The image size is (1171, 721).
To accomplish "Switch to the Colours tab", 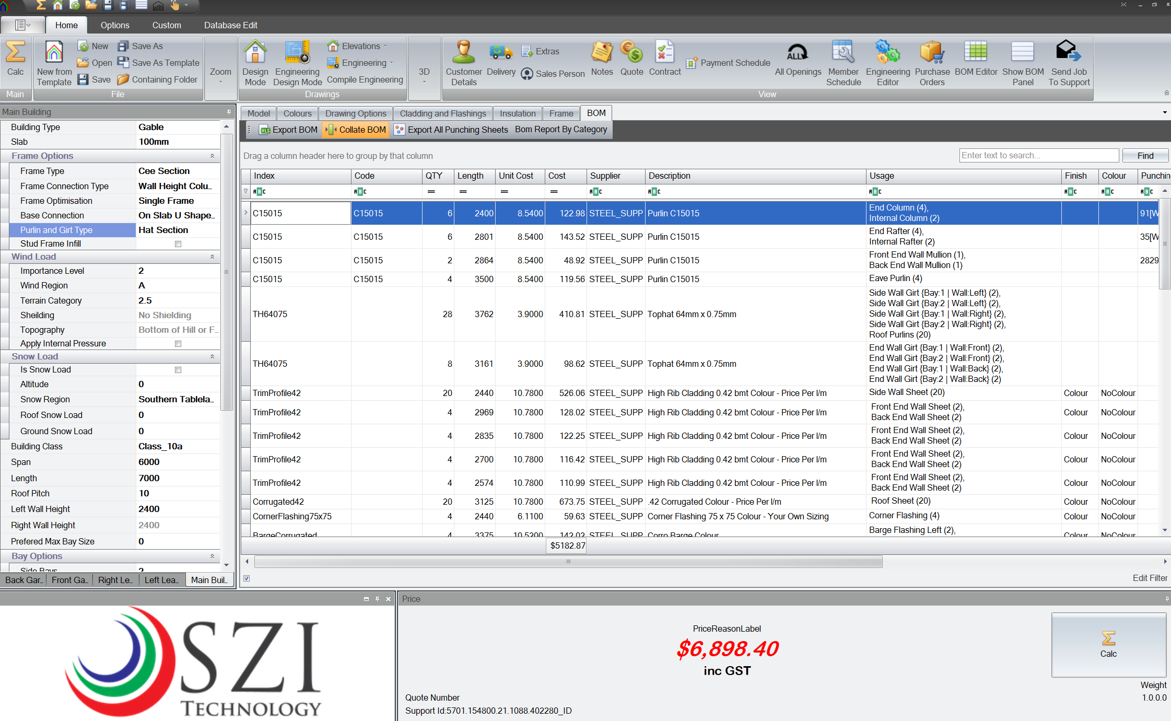I will [297, 113].
